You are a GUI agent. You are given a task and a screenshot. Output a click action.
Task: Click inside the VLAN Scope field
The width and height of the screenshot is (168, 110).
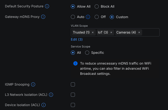151,32
